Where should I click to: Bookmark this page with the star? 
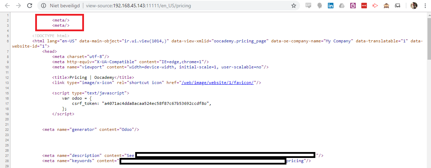[x=294, y=6]
